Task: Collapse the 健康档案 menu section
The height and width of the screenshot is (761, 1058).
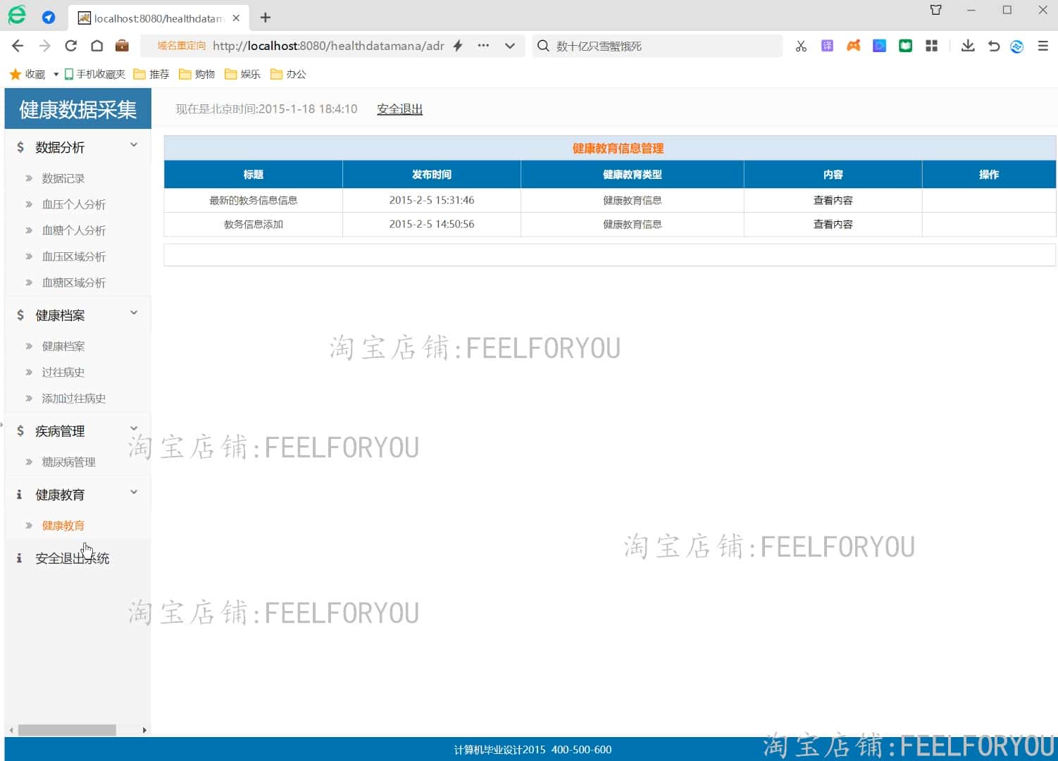Action: [x=77, y=315]
